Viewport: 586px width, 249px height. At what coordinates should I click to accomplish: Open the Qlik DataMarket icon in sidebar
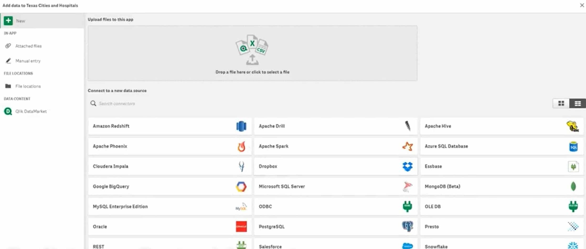coord(8,111)
